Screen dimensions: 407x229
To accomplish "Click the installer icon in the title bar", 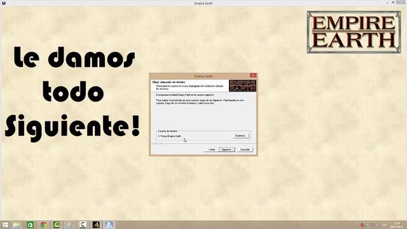I will tap(4, 3).
